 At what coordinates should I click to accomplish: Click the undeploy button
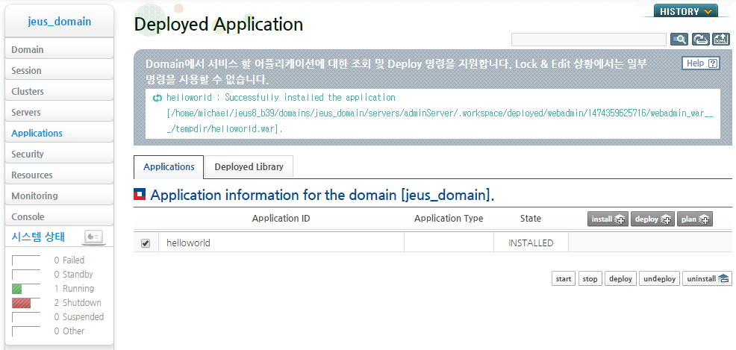point(660,278)
